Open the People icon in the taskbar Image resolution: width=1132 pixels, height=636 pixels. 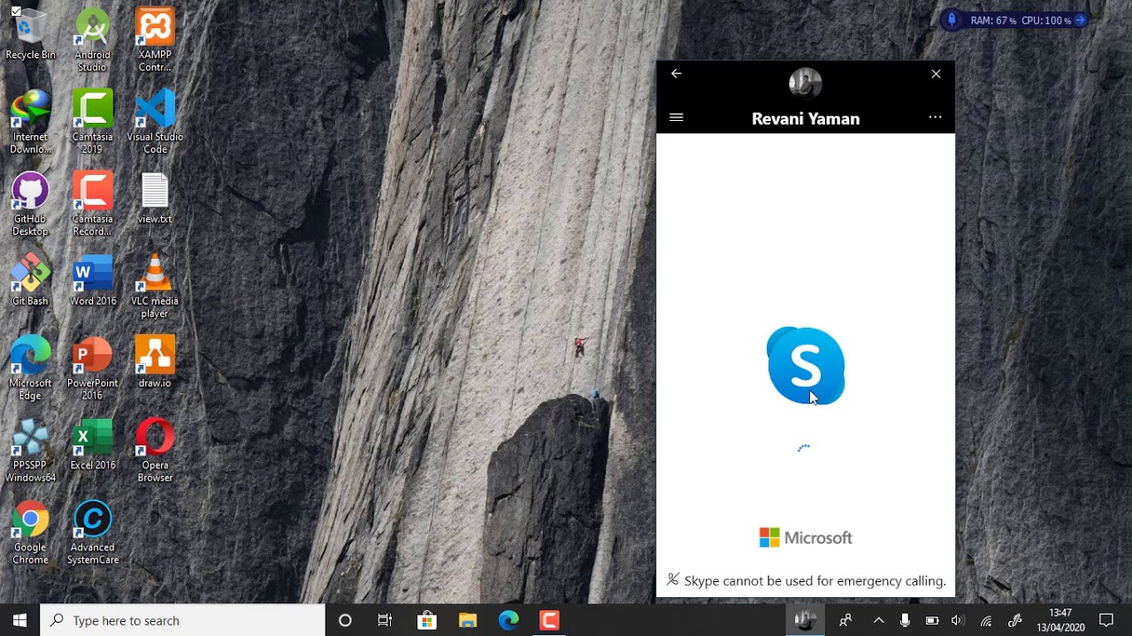(x=845, y=620)
